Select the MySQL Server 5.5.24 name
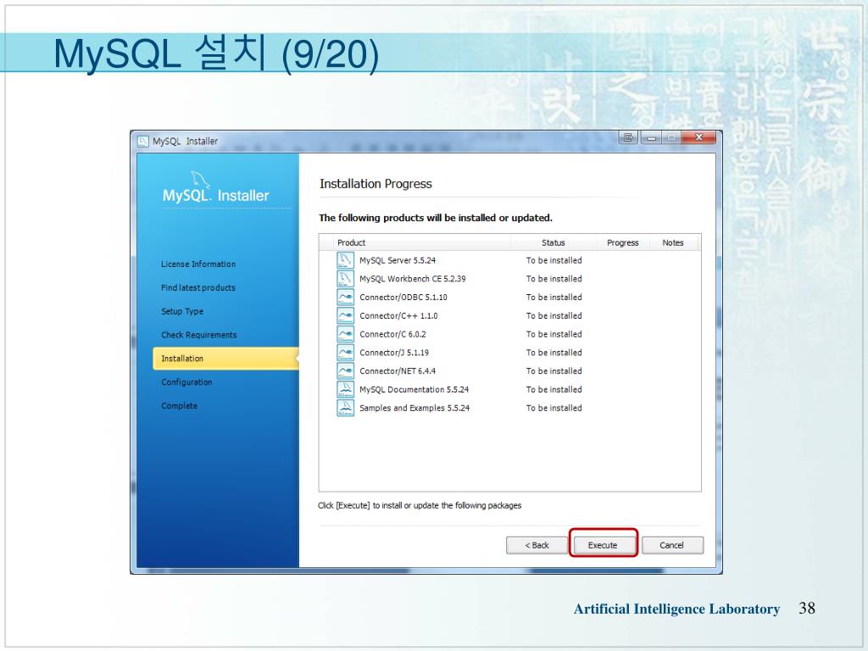This screenshot has width=868, height=651. [x=398, y=260]
